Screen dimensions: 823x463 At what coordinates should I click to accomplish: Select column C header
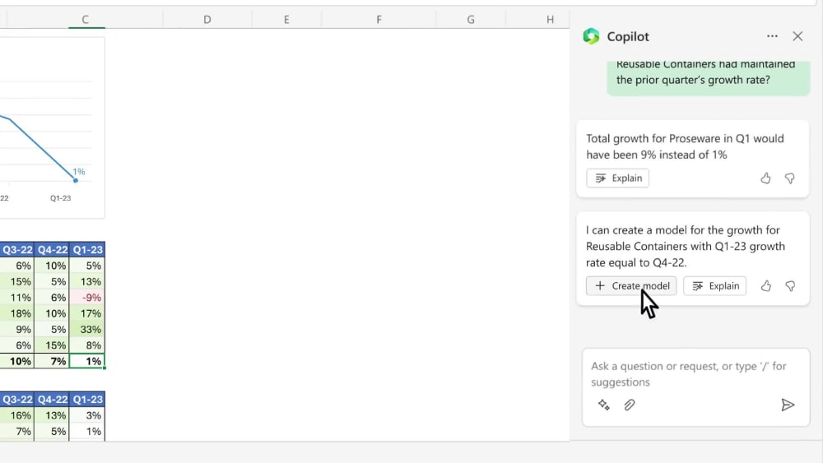[86, 20]
